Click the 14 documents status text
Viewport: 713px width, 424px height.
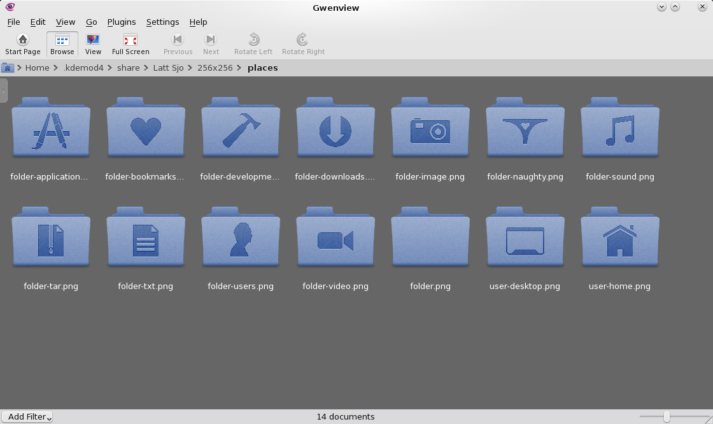[x=346, y=417]
